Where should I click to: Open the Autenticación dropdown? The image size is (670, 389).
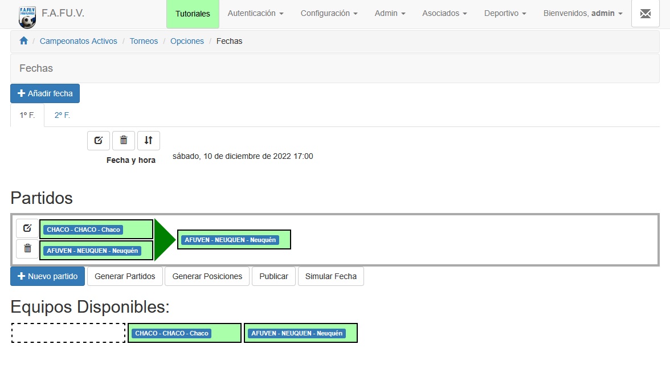pos(255,14)
